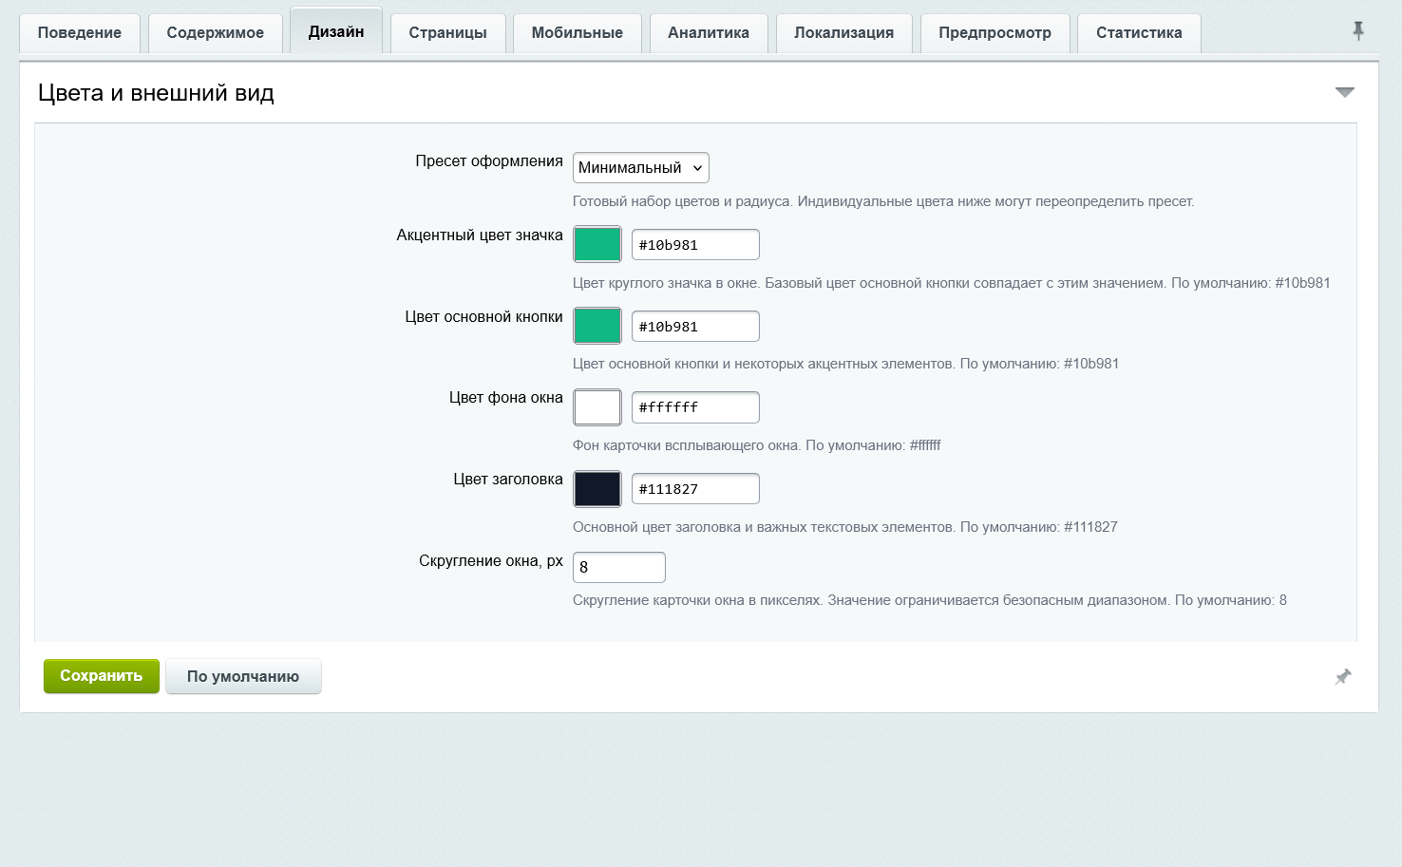Viewport: 1402px width, 867px height.
Task: Click the hint starting Скругление карточки окна
Action: 930,600
